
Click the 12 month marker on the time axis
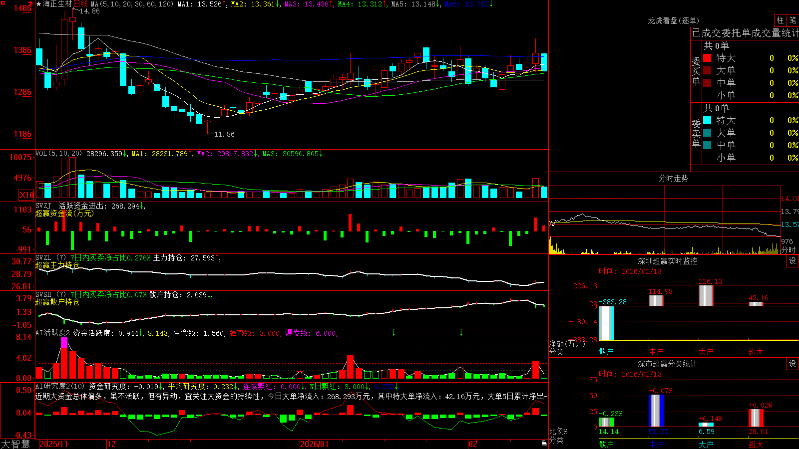point(112,444)
